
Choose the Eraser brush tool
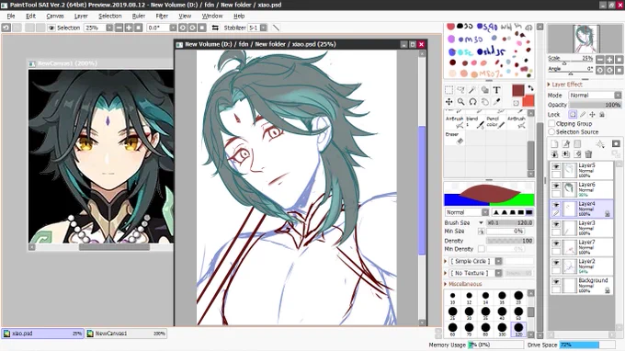454,138
